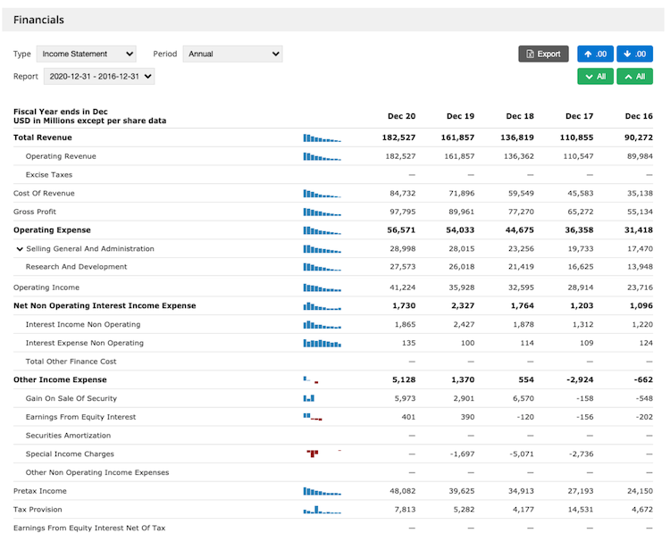Click the Dec 19 column header
670x533 pixels.
[x=461, y=116]
